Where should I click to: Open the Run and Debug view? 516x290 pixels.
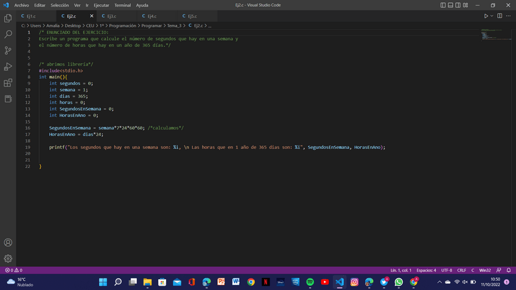coord(8,67)
